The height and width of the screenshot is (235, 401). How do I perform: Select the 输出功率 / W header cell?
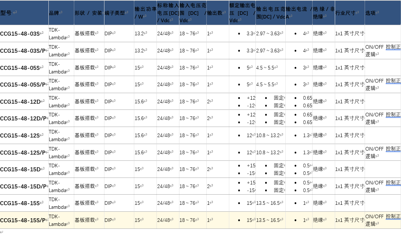145,13
